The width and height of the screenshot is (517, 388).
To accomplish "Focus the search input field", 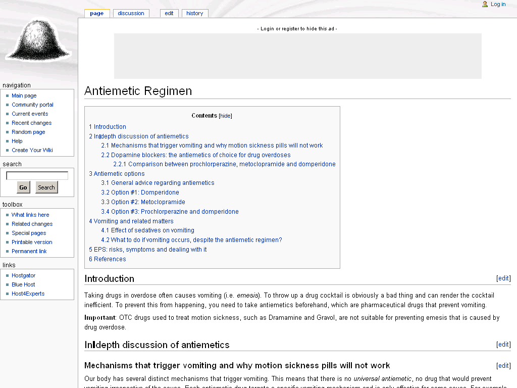I will [x=37, y=175].
